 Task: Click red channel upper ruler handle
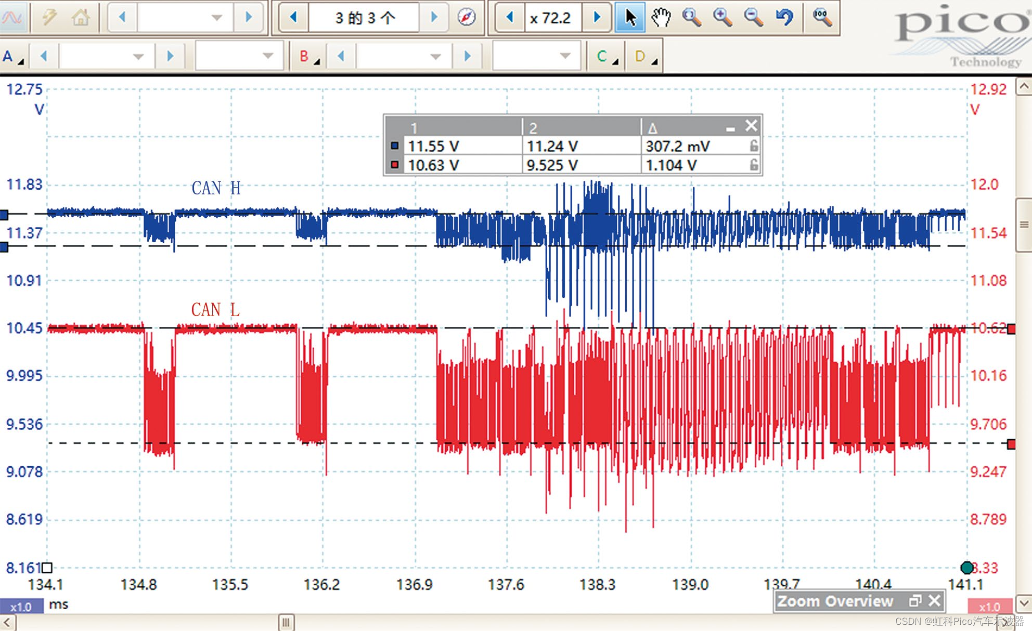[x=1011, y=329]
